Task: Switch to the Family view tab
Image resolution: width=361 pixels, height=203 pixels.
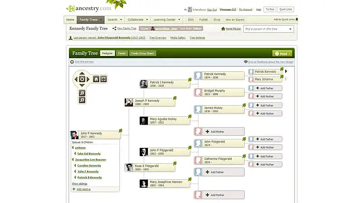Action: (x=122, y=53)
